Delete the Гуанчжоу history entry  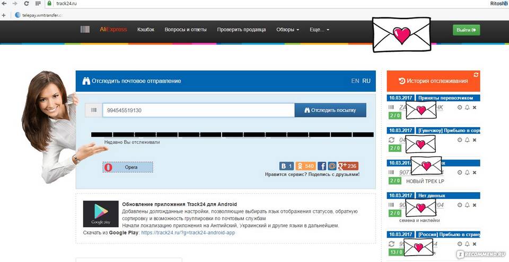pyautogui.click(x=475, y=140)
